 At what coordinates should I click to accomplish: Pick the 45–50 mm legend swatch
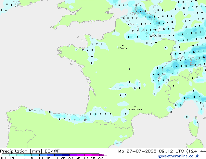tap(96, 155)
